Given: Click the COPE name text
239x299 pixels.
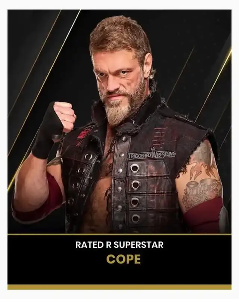Looking at the screenshot, I should pyautogui.click(x=124, y=259).
